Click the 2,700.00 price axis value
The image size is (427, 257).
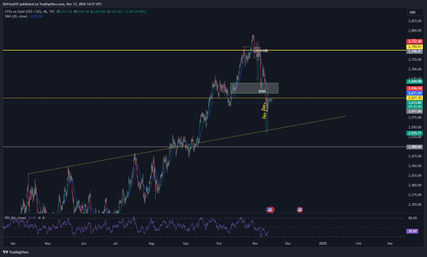pyautogui.click(x=415, y=69)
